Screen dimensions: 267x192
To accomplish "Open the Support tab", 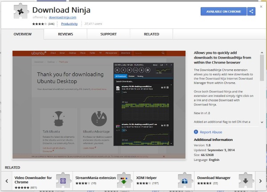I will 108,34.
